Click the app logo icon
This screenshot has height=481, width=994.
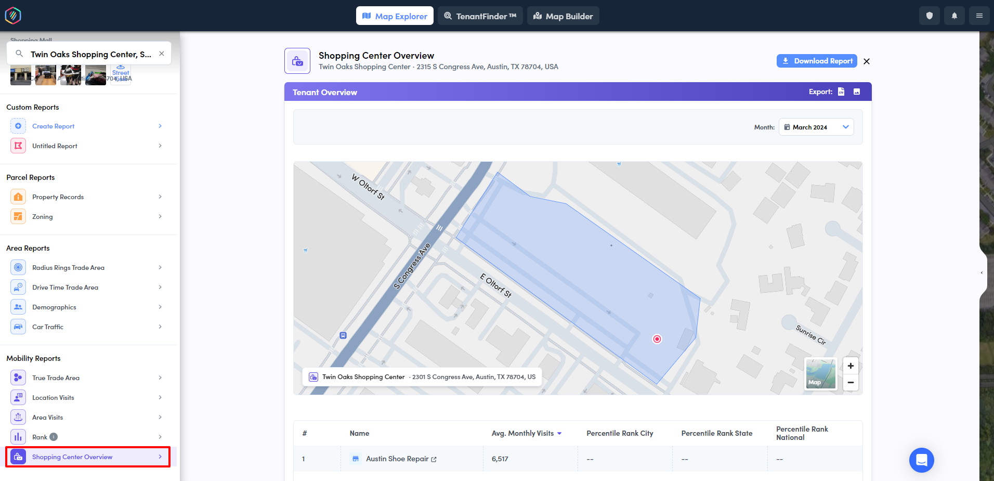(x=13, y=16)
